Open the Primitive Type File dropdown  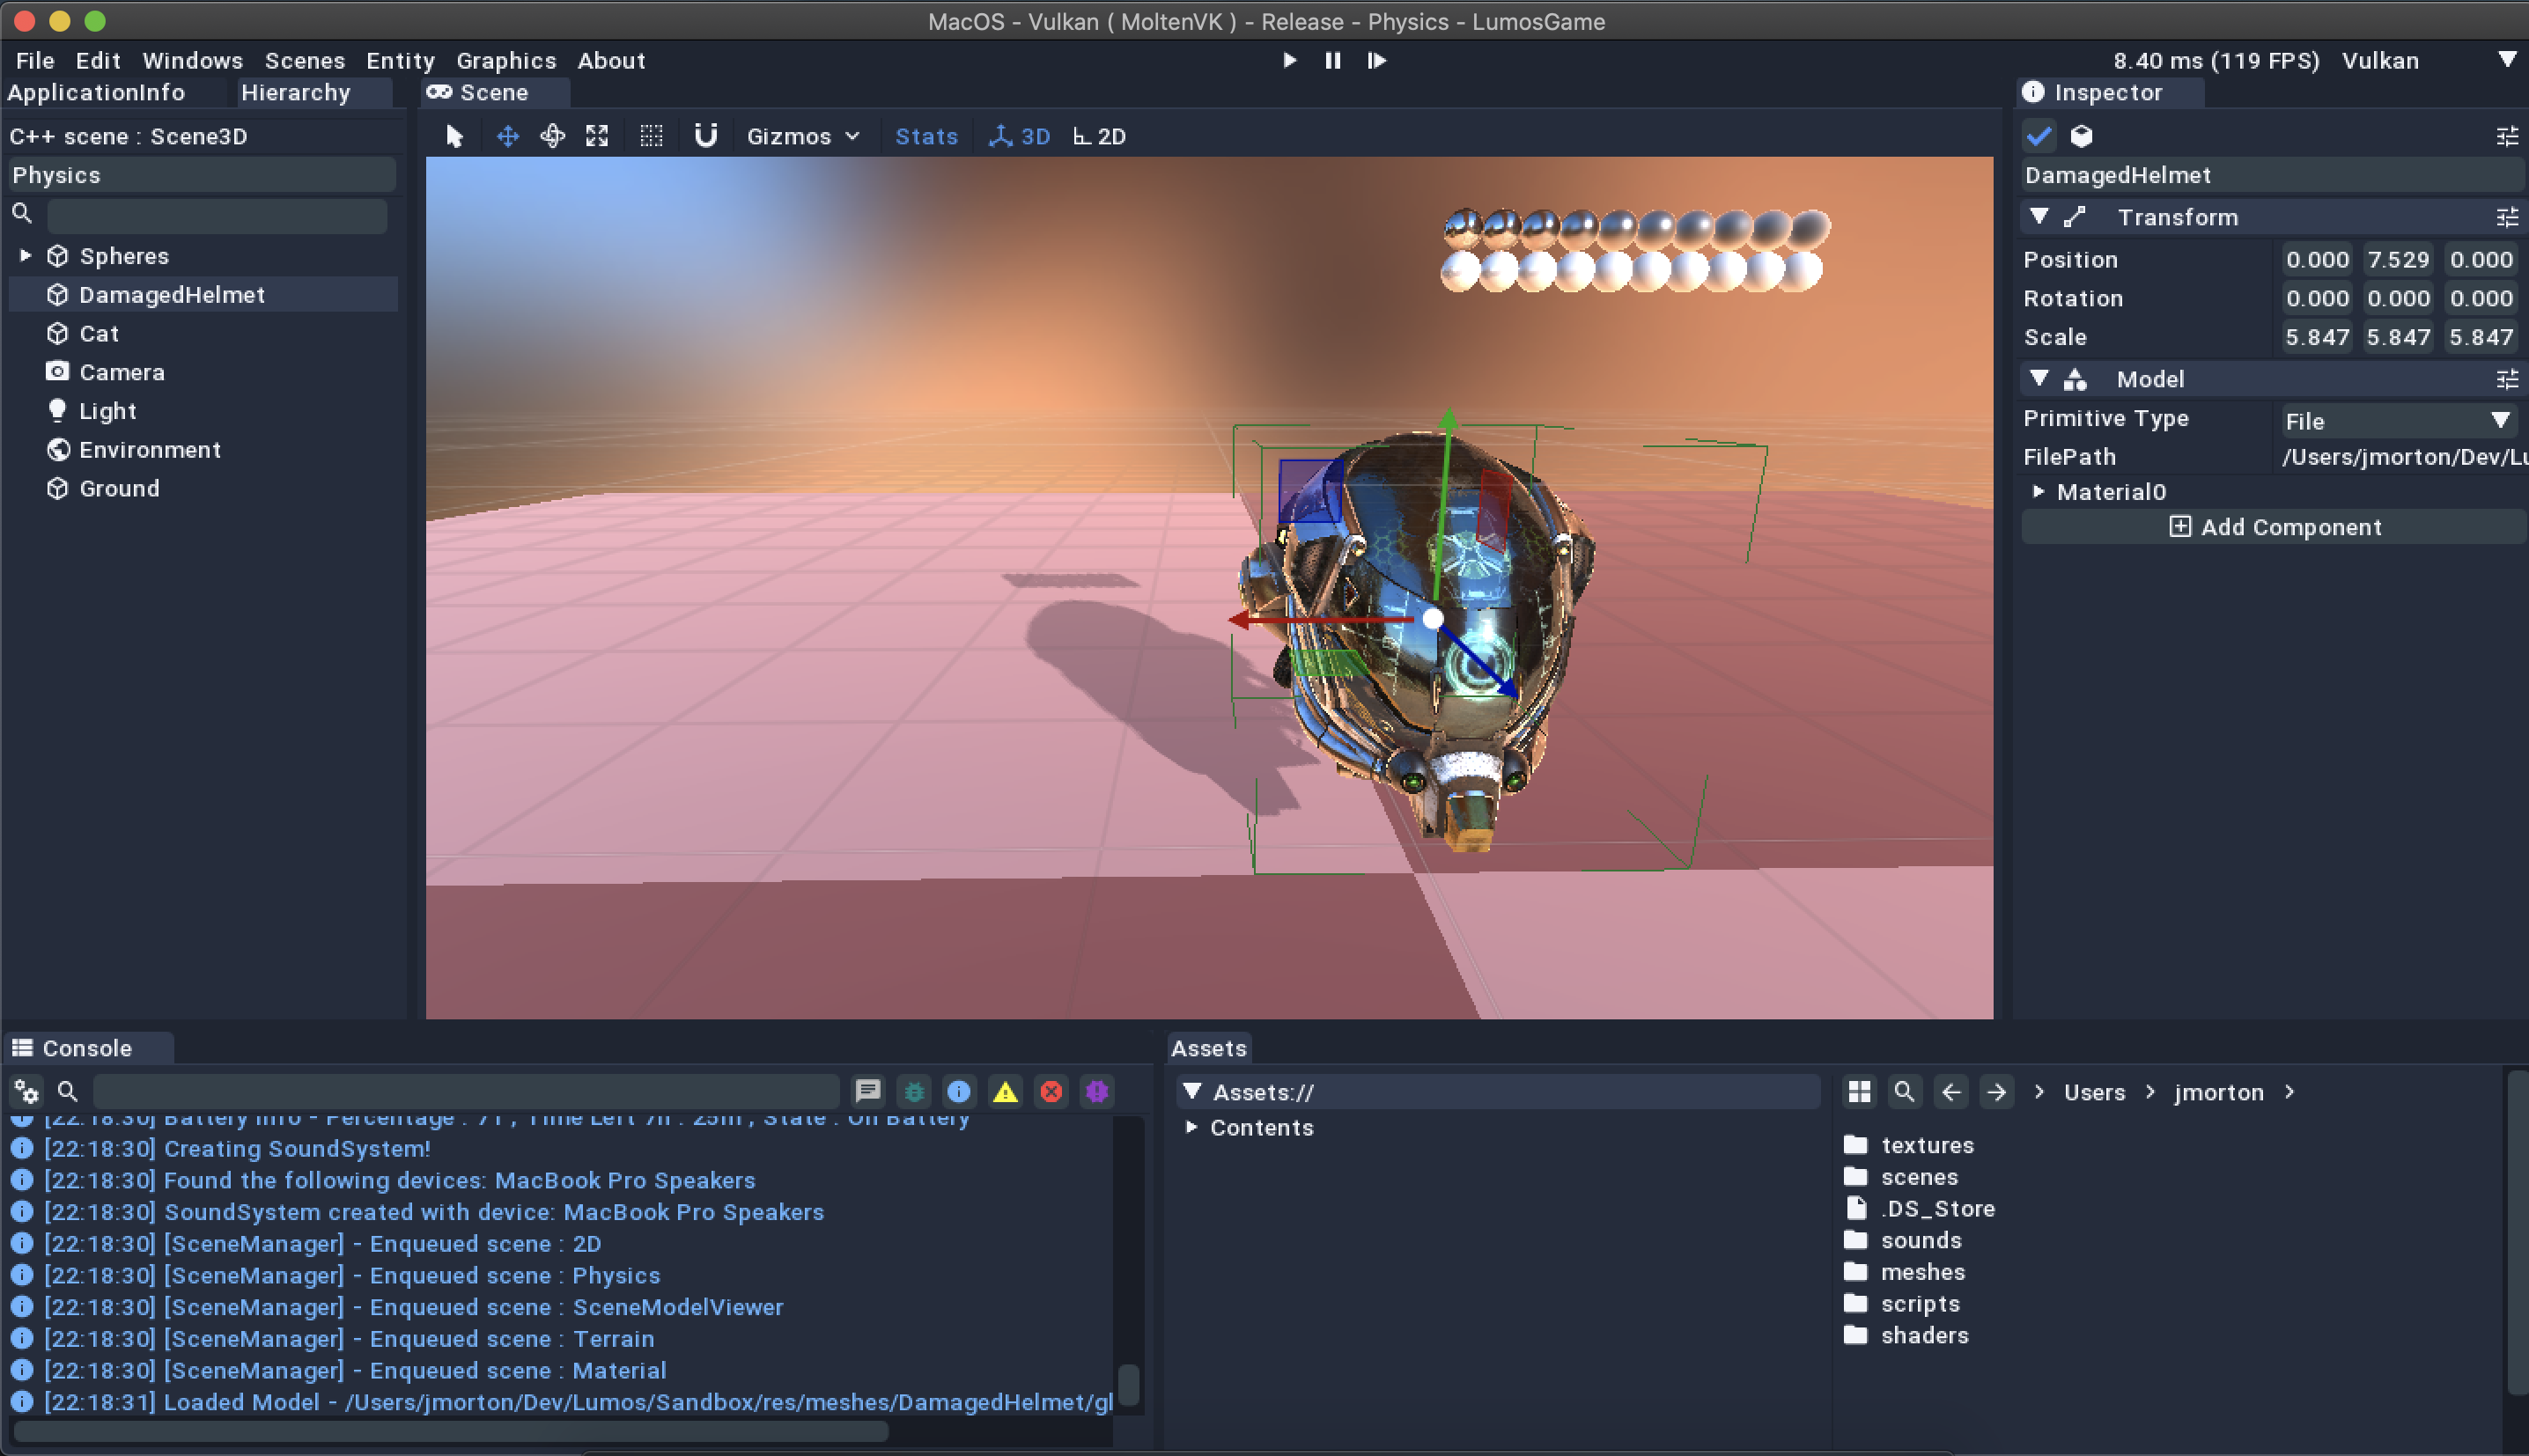coord(2397,421)
